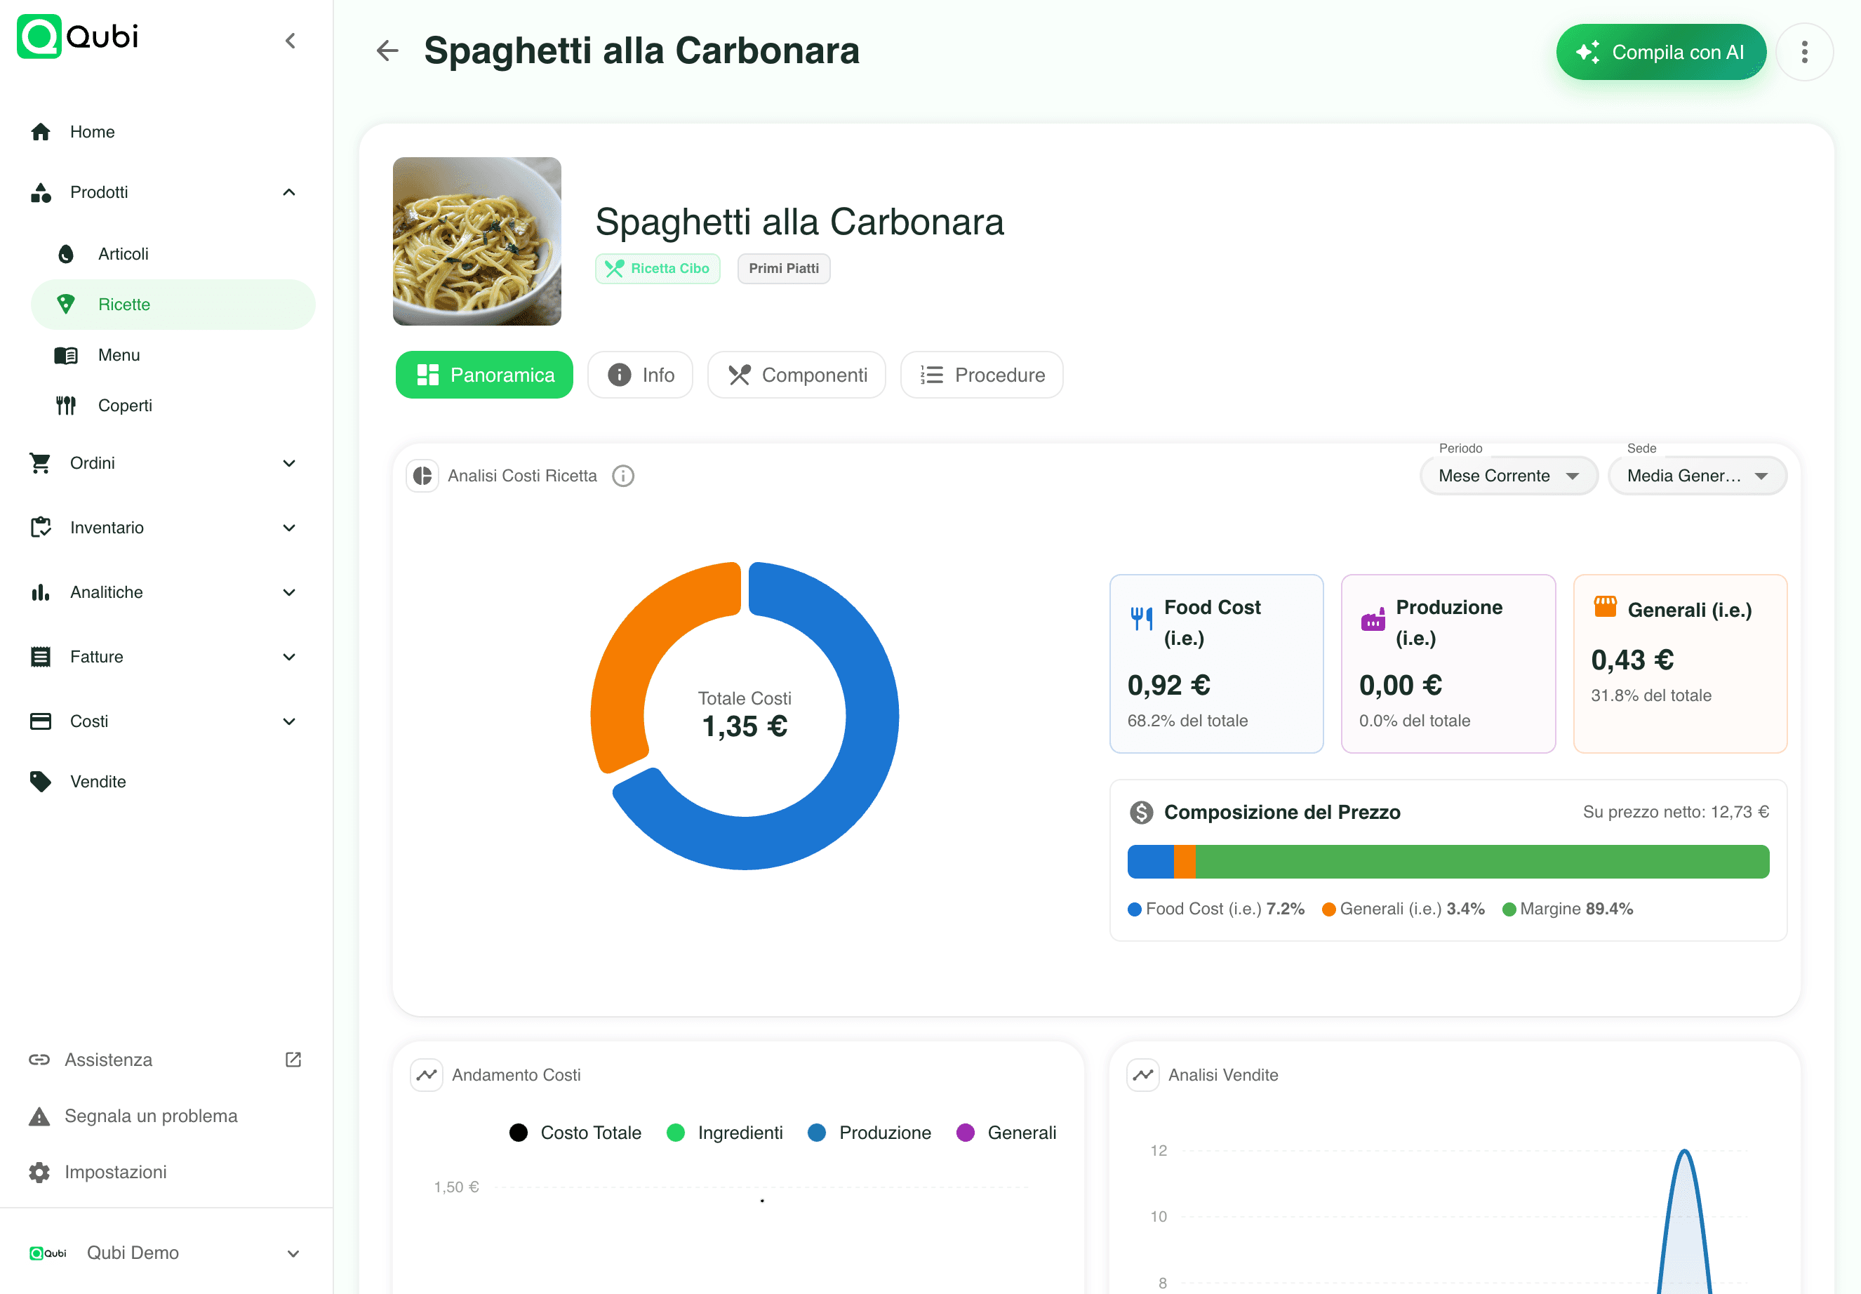The image size is (1861, 1294).
Task: Open the Vendite tag icon
Action: (x=40, y=781)
